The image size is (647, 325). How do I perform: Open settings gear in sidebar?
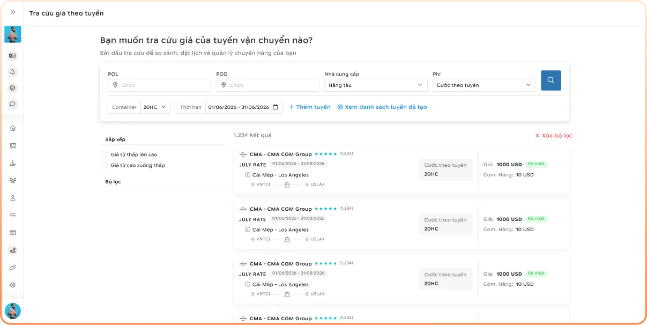(13, 285)
